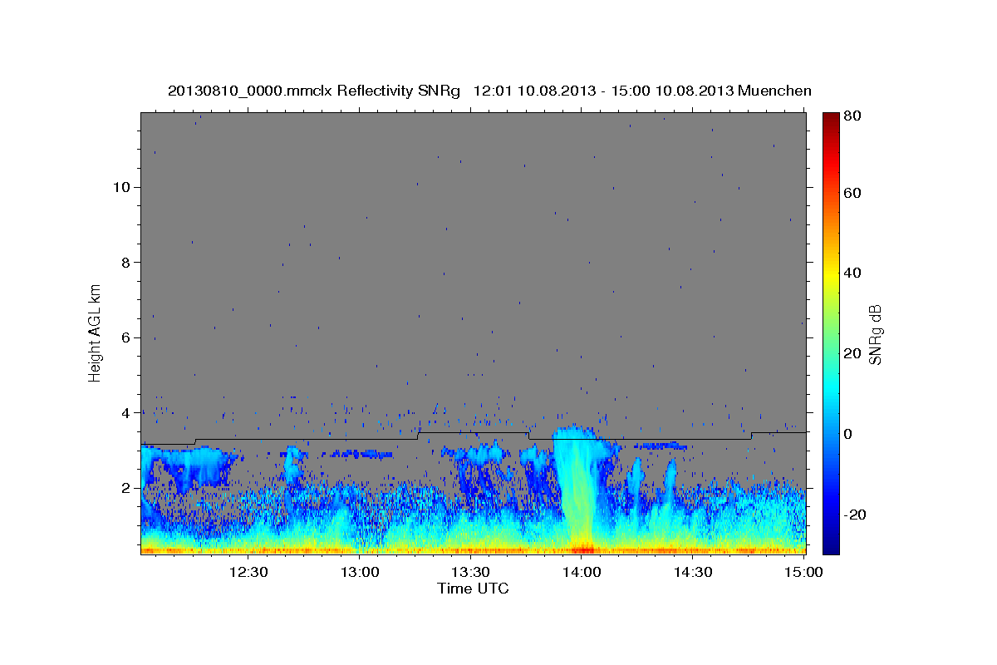Click the height tick label 8
The width and height of the screenshot is (997, 665).
click(127, 263)
